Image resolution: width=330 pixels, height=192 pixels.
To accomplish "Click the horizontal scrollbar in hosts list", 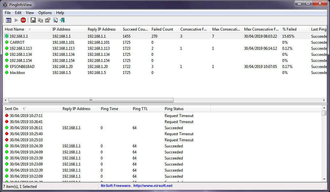I will pyautogui.click(x=91, y=100).
